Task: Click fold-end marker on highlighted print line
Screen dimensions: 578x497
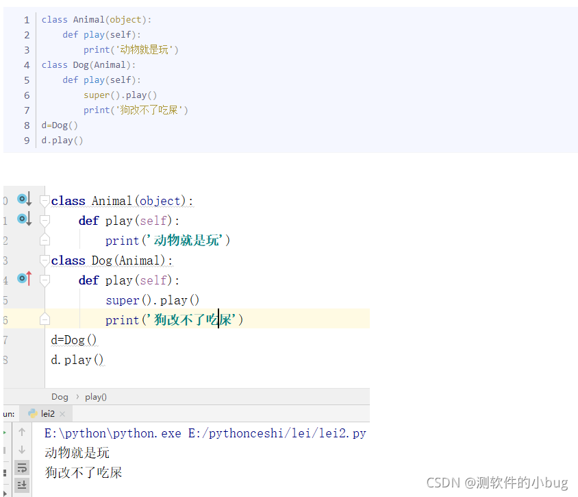Action: [45, 319]
